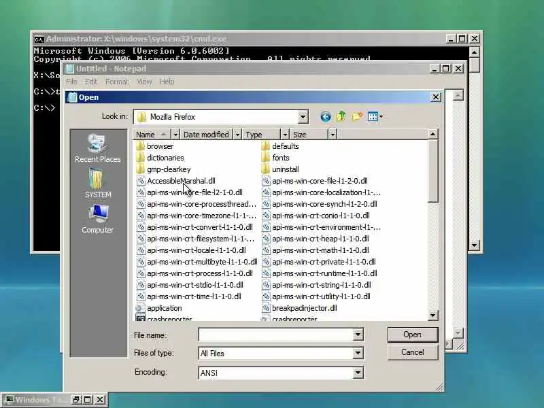The width and height of the screenshot is (544, 408).
Task: Go back using the blue back arrow icon
Action: [x=326, y=116]
